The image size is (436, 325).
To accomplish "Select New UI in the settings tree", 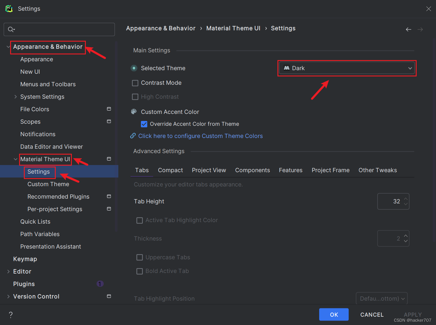I will click(x=30, y=72).
